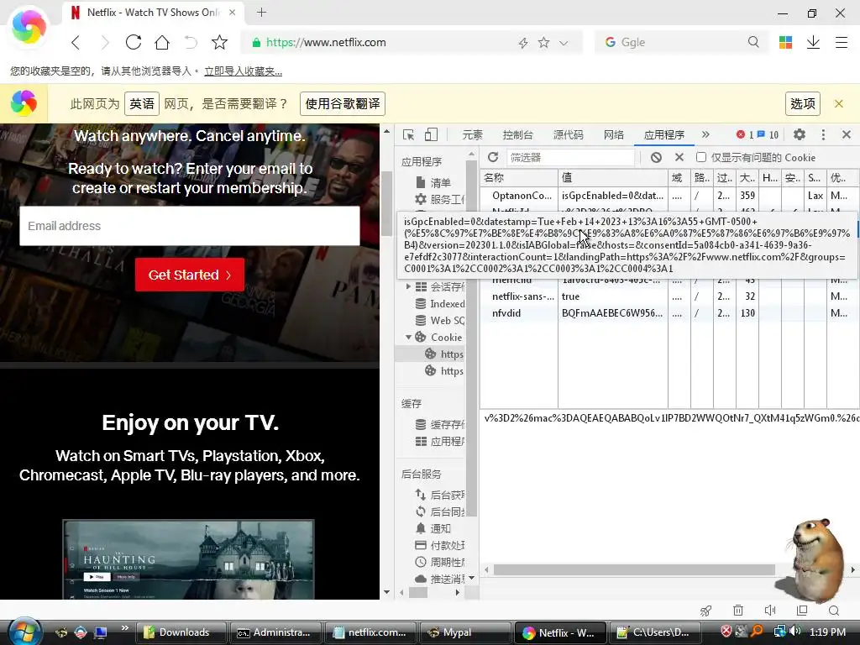Select the Netflix browser tab

coord(153,13)
